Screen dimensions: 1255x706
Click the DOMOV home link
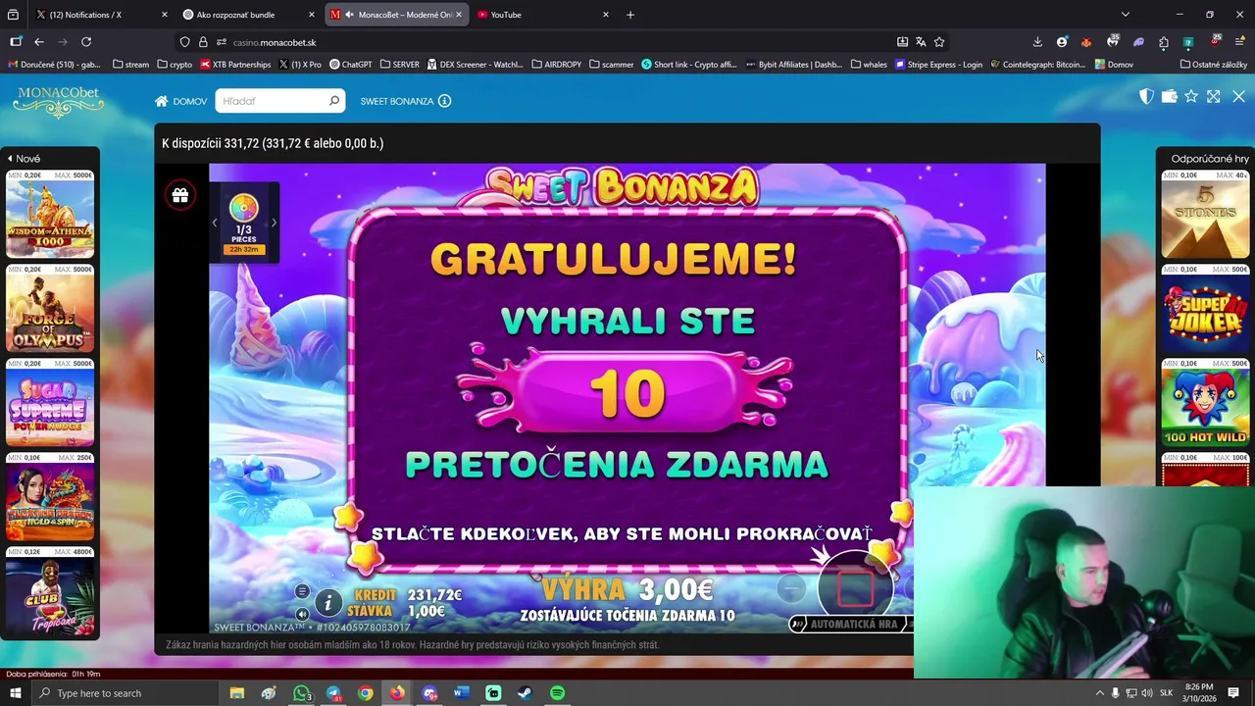tap(180, 101)
